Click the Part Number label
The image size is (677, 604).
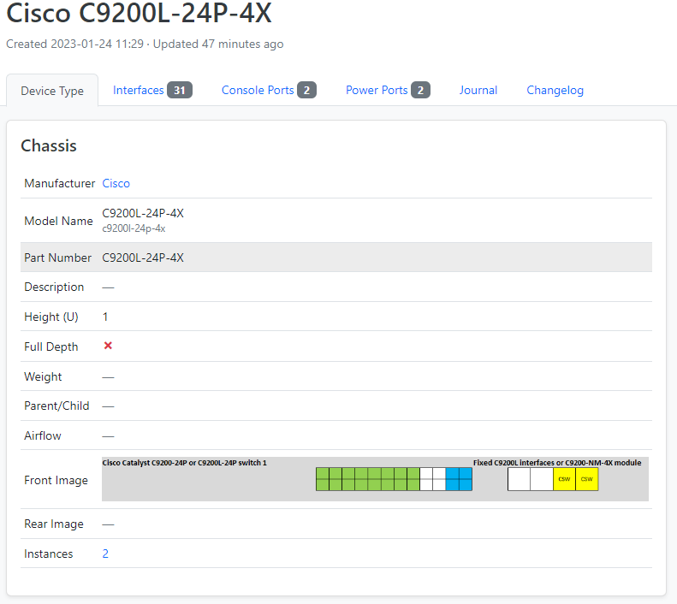coord(58,258)
